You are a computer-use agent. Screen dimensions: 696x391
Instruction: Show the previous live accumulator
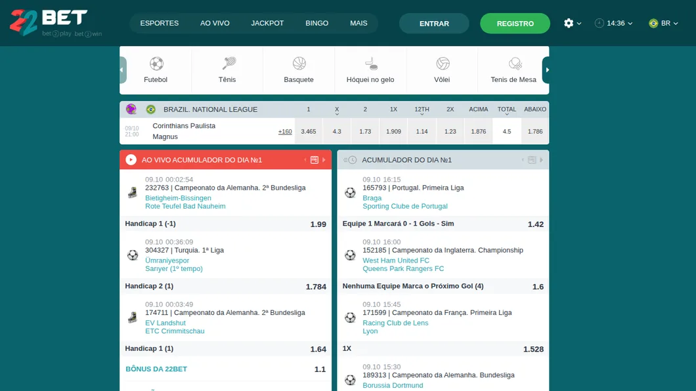(x=305, y=159)
